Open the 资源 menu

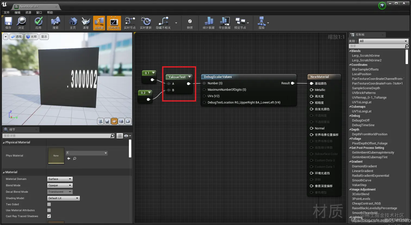click(x=28, y=12)
